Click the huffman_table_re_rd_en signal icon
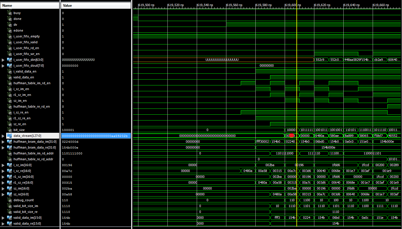This screenshot has height=229, width=402. click(x=9, y=106)
